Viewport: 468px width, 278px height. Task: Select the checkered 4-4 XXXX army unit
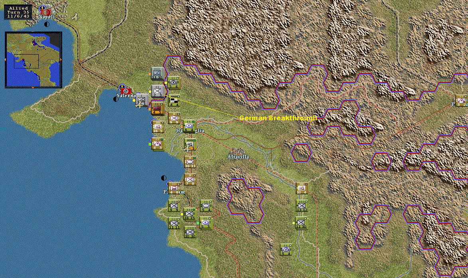pyautogui.click(x=174, y=100)
